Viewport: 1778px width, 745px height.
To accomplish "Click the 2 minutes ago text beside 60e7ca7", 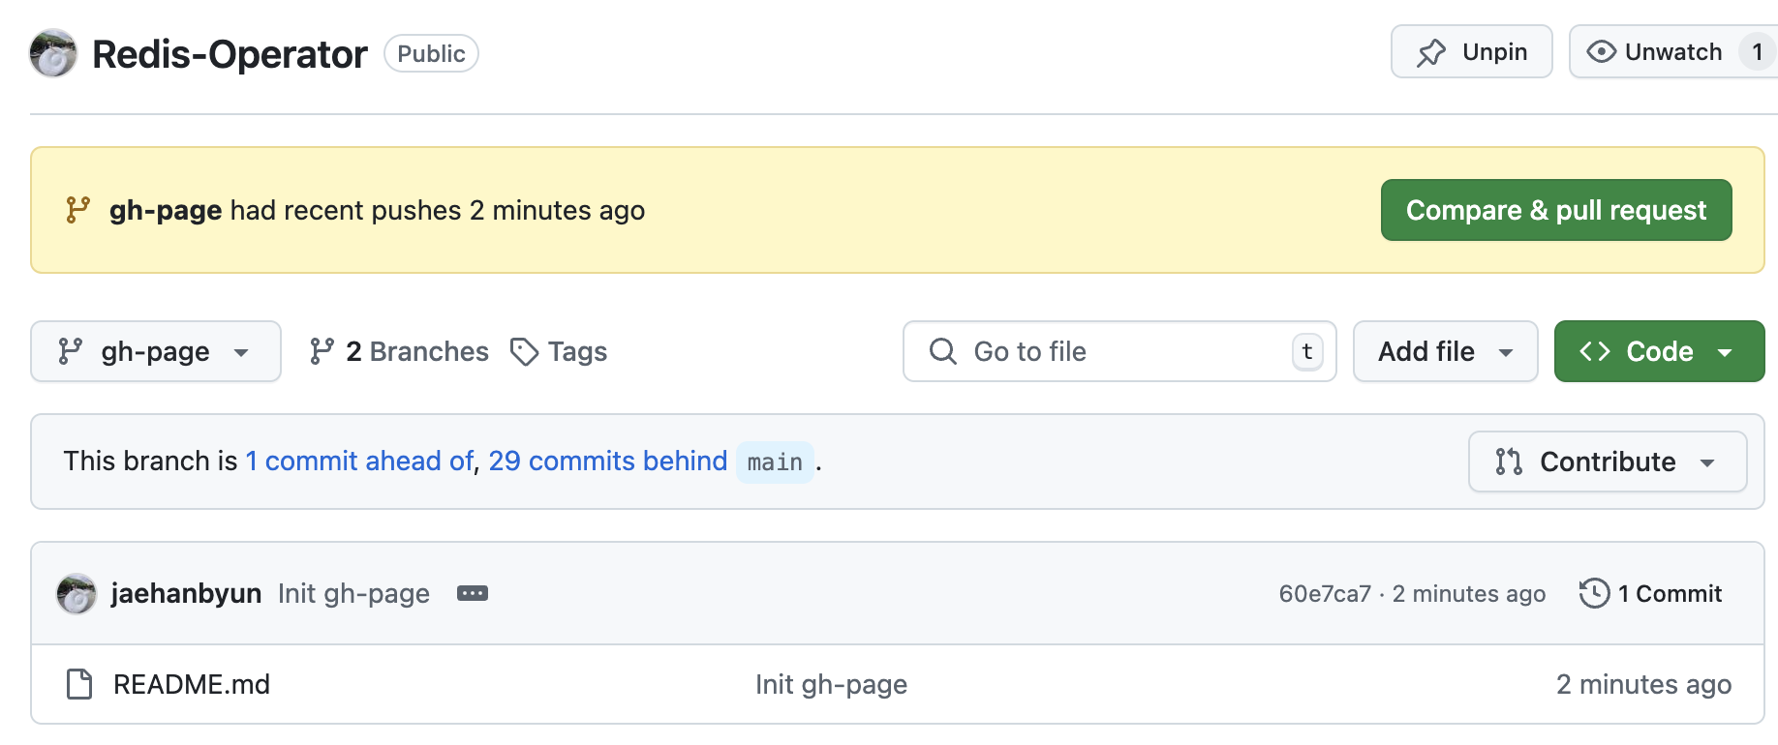I will [x=1469, y=593].
